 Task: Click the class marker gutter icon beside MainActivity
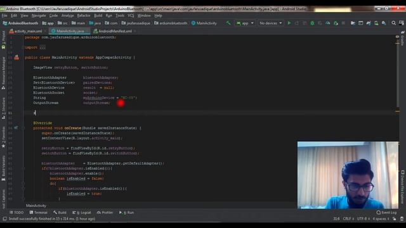point(16,58)
